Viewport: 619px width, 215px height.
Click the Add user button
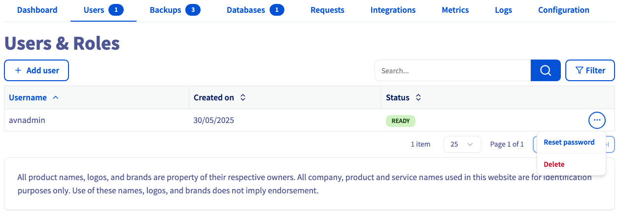[36, 70]
